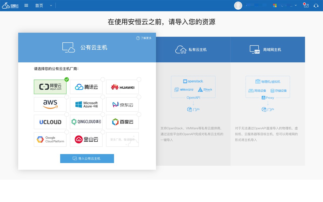Click the OpenAPI label

tap(193, 98)
